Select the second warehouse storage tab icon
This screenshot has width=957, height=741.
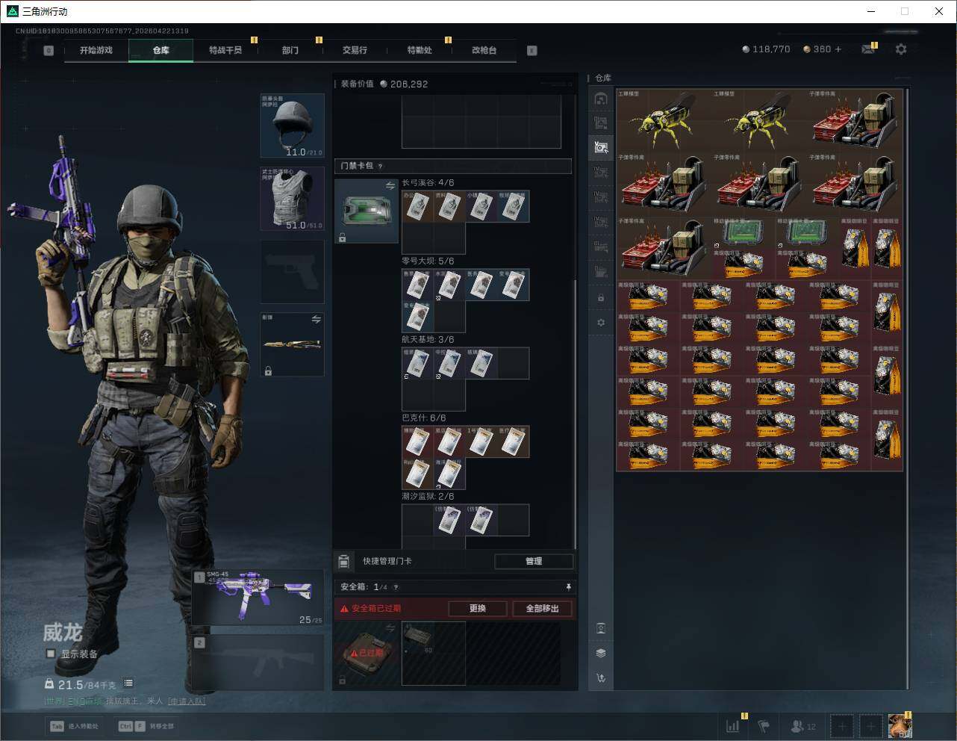tap(601, 123)
